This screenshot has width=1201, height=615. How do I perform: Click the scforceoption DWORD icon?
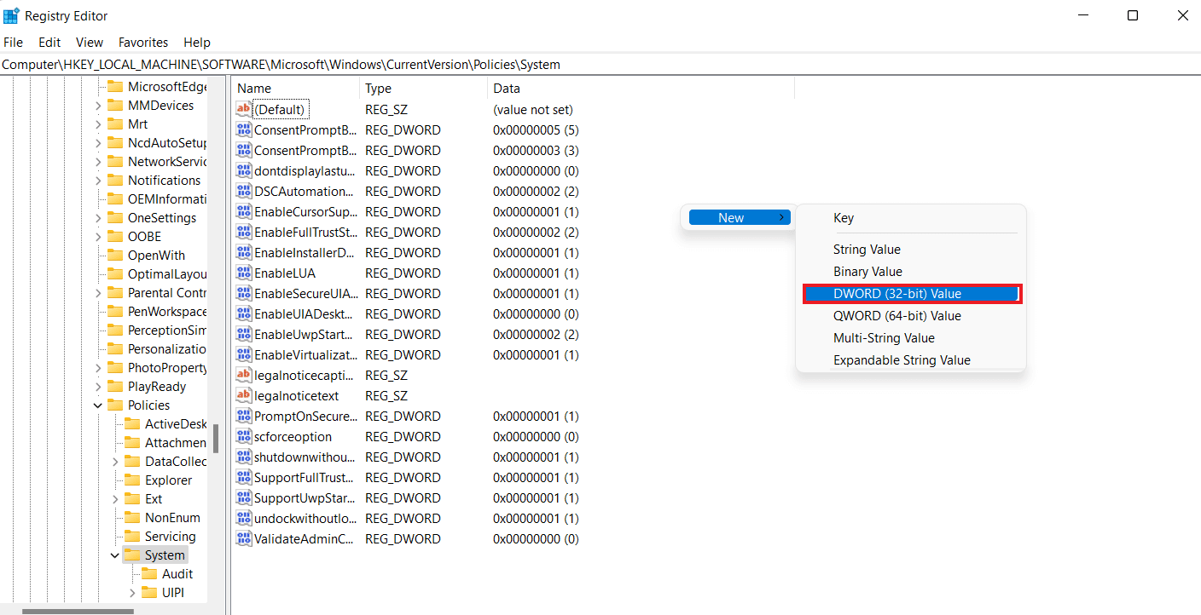coord(244,437)
